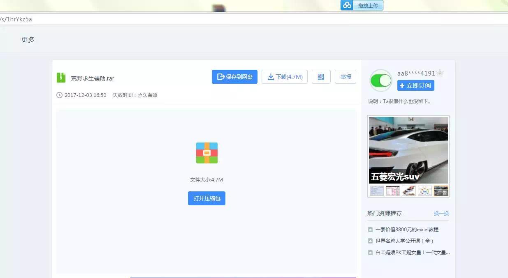Open the 更多 menu
The width and height of the screenshot is (508, 278).
[27, 39]
